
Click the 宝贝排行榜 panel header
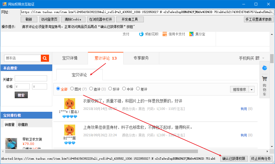[x=26, y=115]
